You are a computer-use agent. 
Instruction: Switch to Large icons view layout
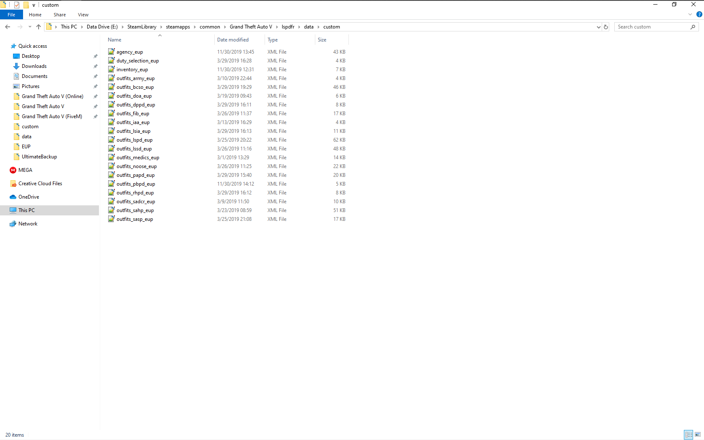[698, 435]
